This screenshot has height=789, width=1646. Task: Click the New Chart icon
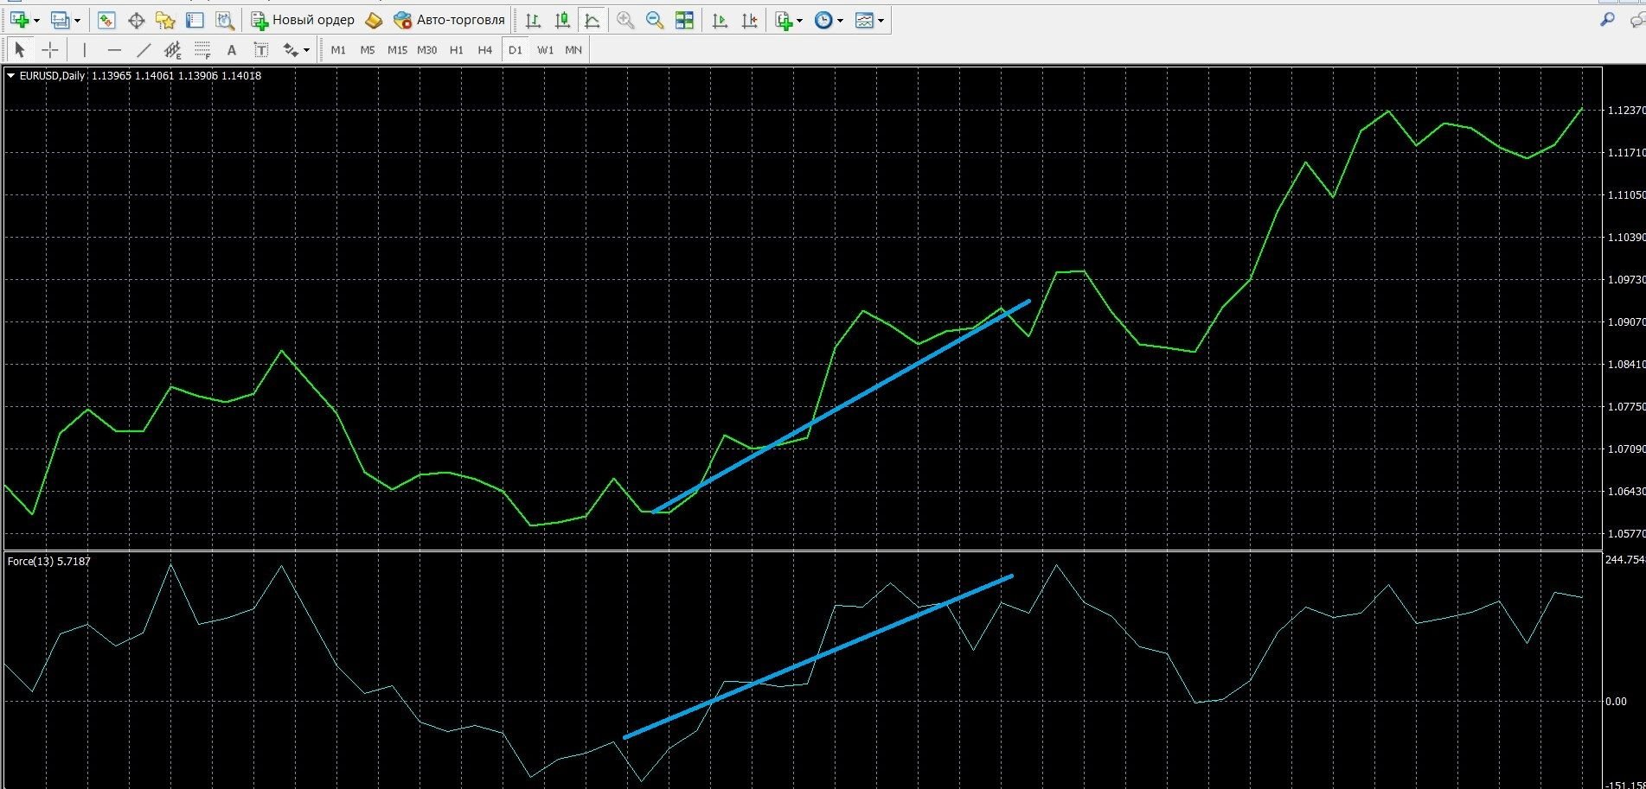(x=19, y=20)
